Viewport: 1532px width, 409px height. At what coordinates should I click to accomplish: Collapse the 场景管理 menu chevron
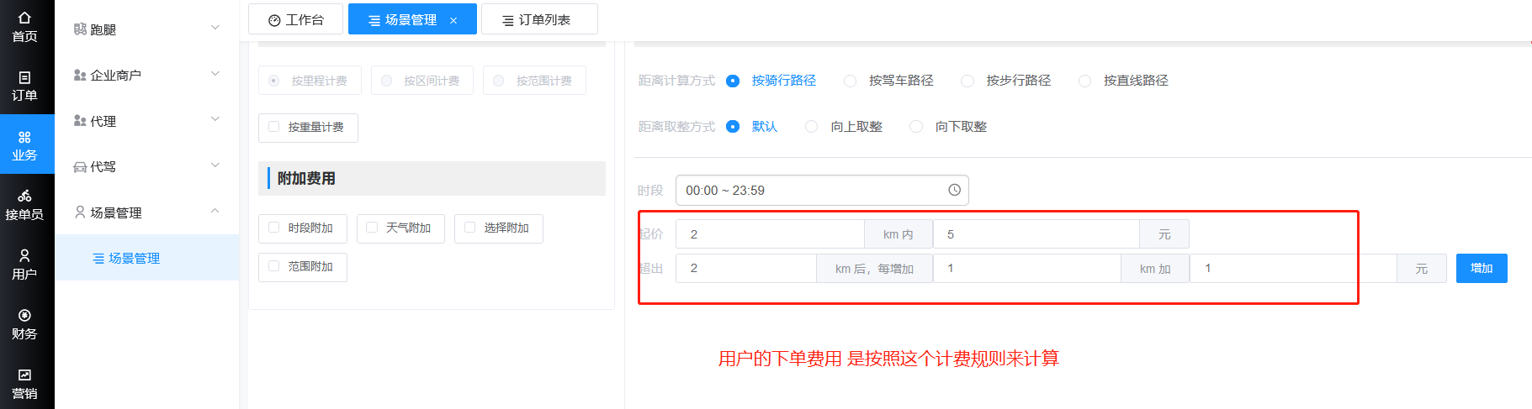tap(215, 212)
